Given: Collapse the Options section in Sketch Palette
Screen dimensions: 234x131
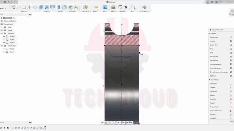Looking at the screenshot, I should pos(210,33).
